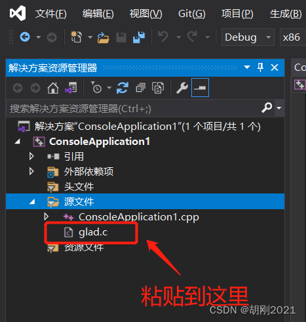Click the Solution Explorer home icon
Screen dimensions: 306x322
(53, 88)
